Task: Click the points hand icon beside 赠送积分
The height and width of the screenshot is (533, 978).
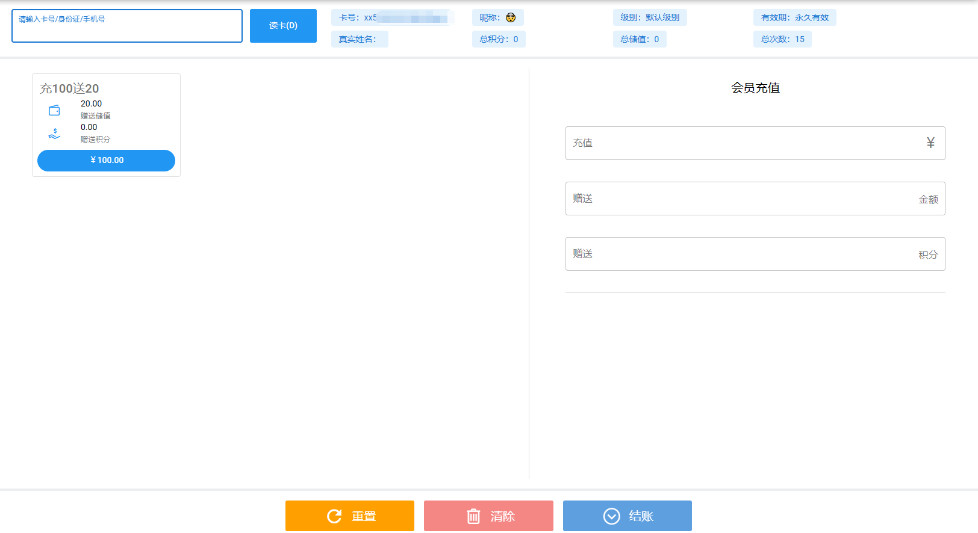Action: point(54,134)
